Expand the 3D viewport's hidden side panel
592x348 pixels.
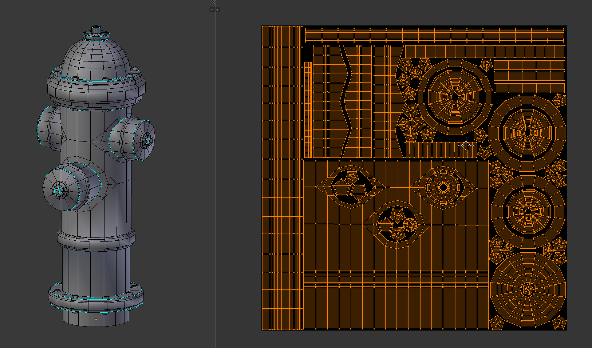[x=212, y=10]
